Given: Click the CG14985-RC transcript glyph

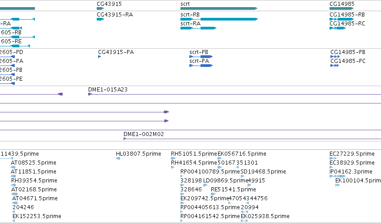Looking at the screenshot, I should (x=338, y=28).
